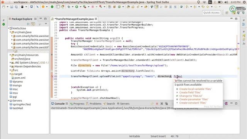Select the msc project
The image size is (247, 139).
pyautogui.click(x=15, y=89)
